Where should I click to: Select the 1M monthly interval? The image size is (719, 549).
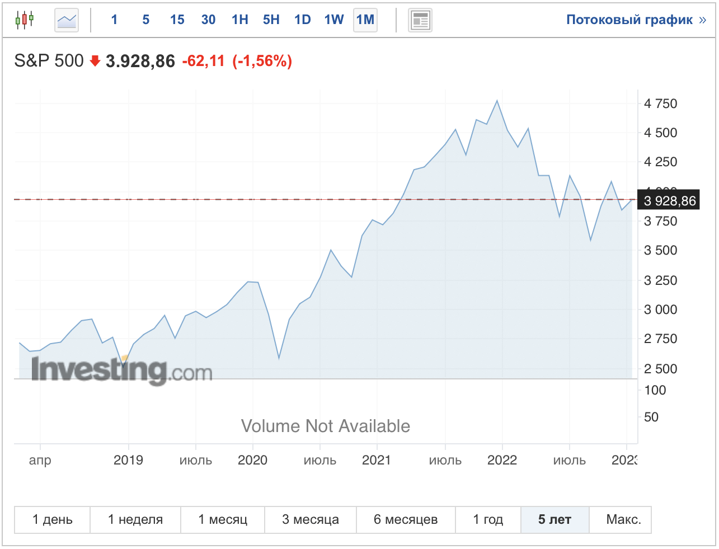[365, 20]
